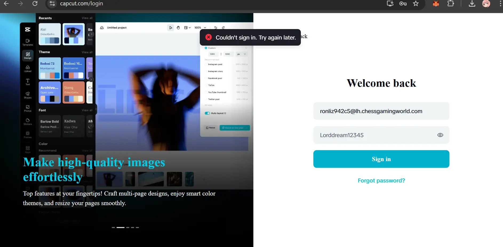This screenshot has width=503, height=247.
Task: Open Stickers in the preview sidebar
Action: tap(28, 122)
